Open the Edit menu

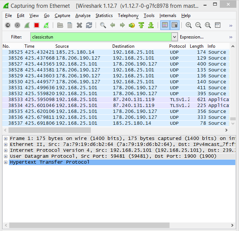pyautogui.click(x=21, y=16)
